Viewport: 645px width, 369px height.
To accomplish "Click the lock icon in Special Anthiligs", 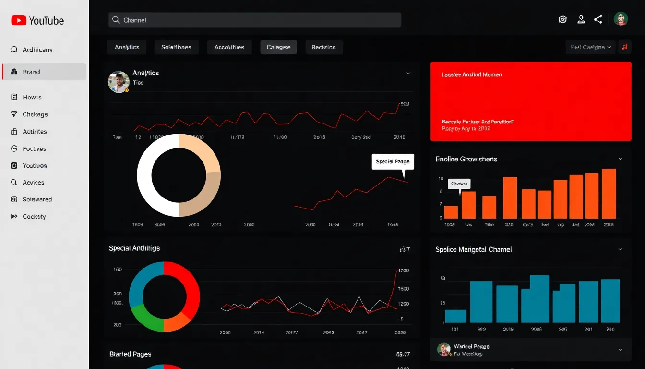I will (403, 249).
